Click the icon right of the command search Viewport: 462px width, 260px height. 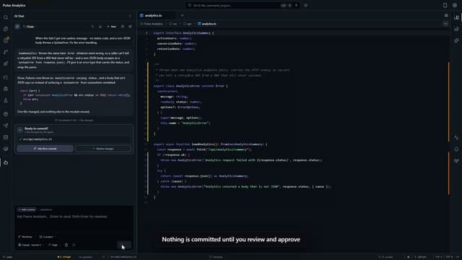click(305, 5)
